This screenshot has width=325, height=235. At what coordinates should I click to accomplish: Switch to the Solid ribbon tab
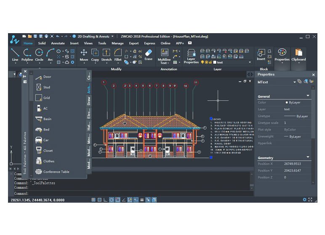click(42, 43)
